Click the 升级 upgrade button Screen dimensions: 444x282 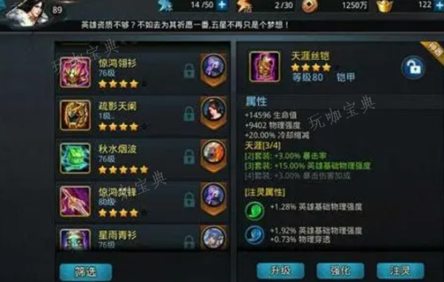[280, 271]
